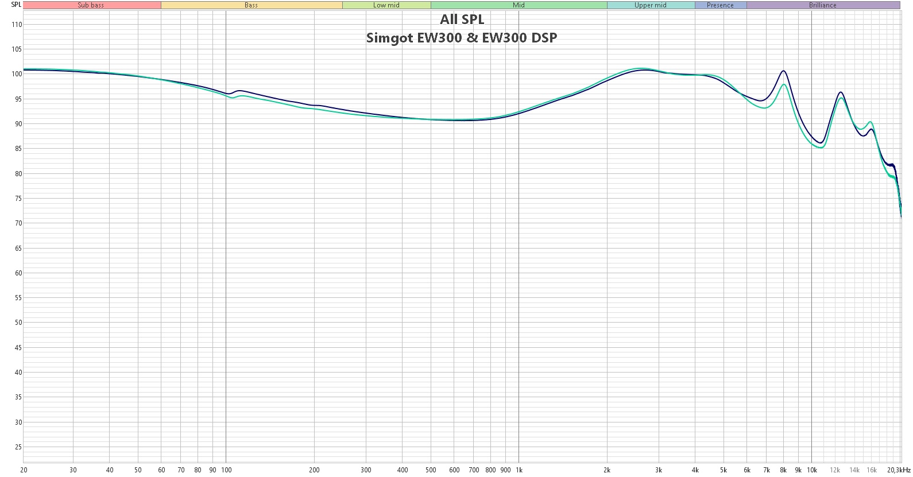Select the 700 frequency axis label
Viewport: 913px width, 477px height.
tap(474, 470)
